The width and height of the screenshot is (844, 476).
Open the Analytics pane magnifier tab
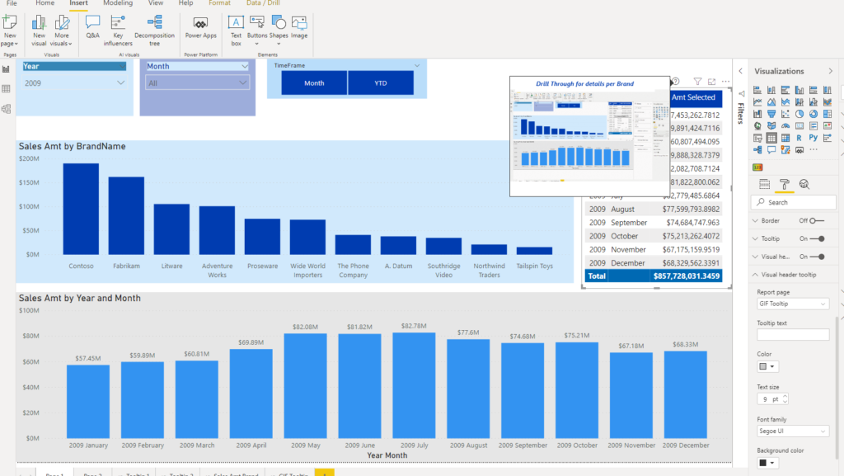pos(804,184)
